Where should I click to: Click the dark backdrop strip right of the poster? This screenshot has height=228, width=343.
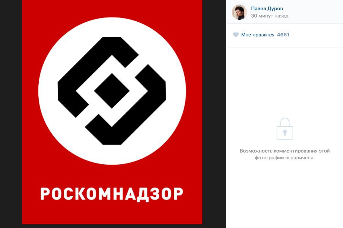click(214, 114)
